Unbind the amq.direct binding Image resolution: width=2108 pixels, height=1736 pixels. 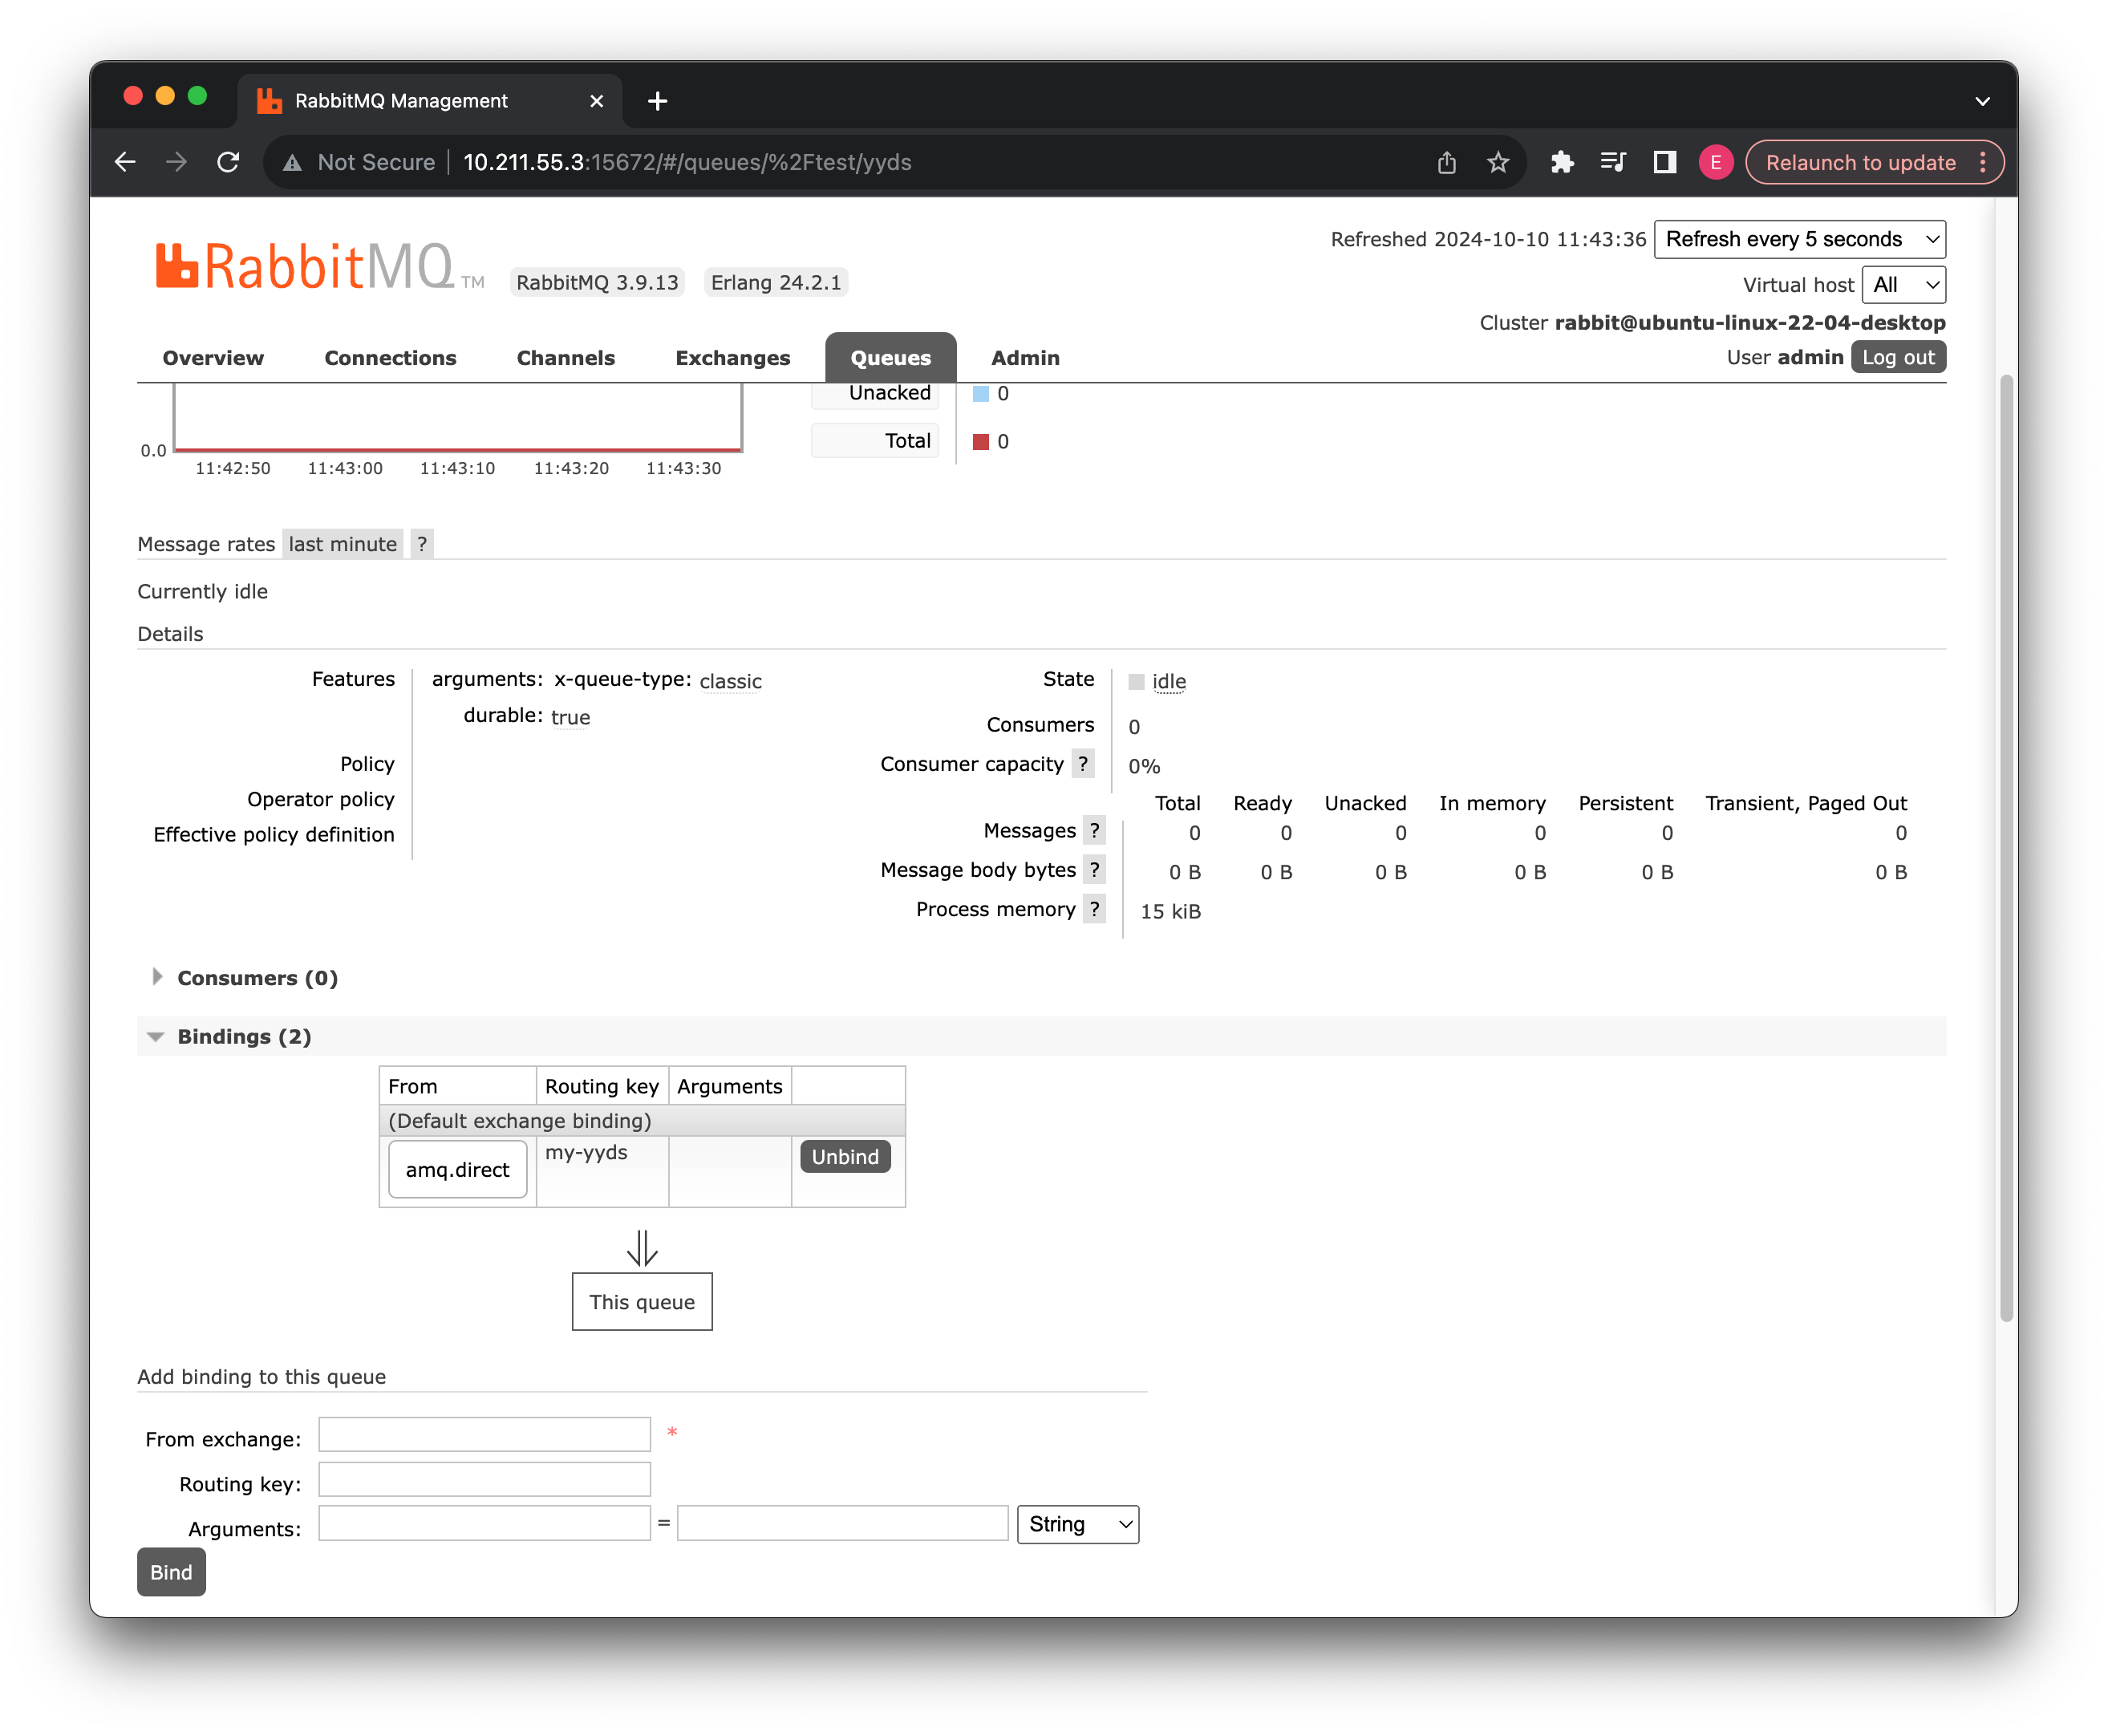point(845,1157)
